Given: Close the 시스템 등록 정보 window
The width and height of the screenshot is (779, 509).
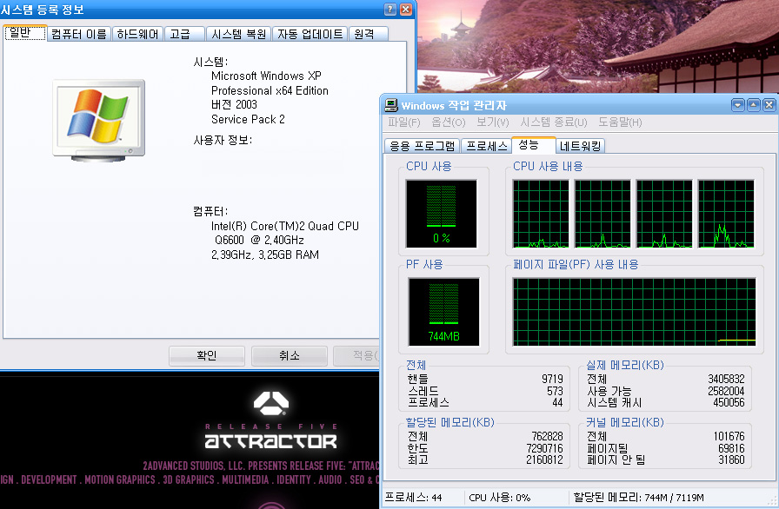Looking at the screenshot, I should (x=406, y=10).
